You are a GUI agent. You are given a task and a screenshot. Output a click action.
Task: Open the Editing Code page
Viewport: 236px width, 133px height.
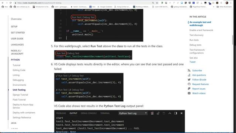[x=19, y=70]
